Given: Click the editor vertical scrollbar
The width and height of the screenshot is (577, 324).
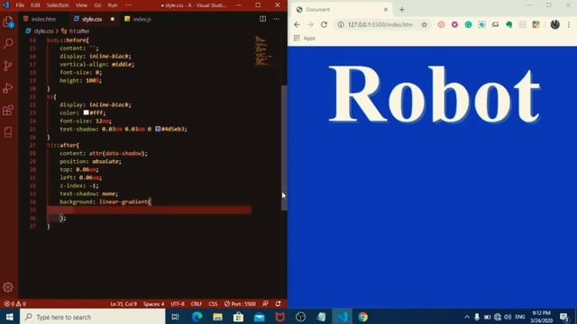Looking at the screenshot, I should [x=284, y=148].
